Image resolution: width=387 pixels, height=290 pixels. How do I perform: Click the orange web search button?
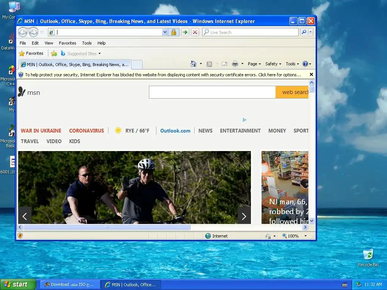292,92
